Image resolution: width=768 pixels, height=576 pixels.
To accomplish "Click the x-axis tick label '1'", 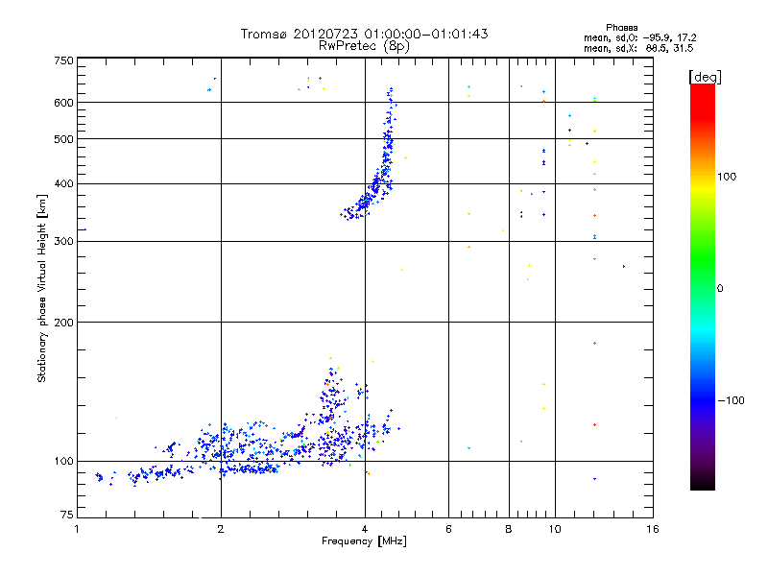I will [x=77, y=529].
